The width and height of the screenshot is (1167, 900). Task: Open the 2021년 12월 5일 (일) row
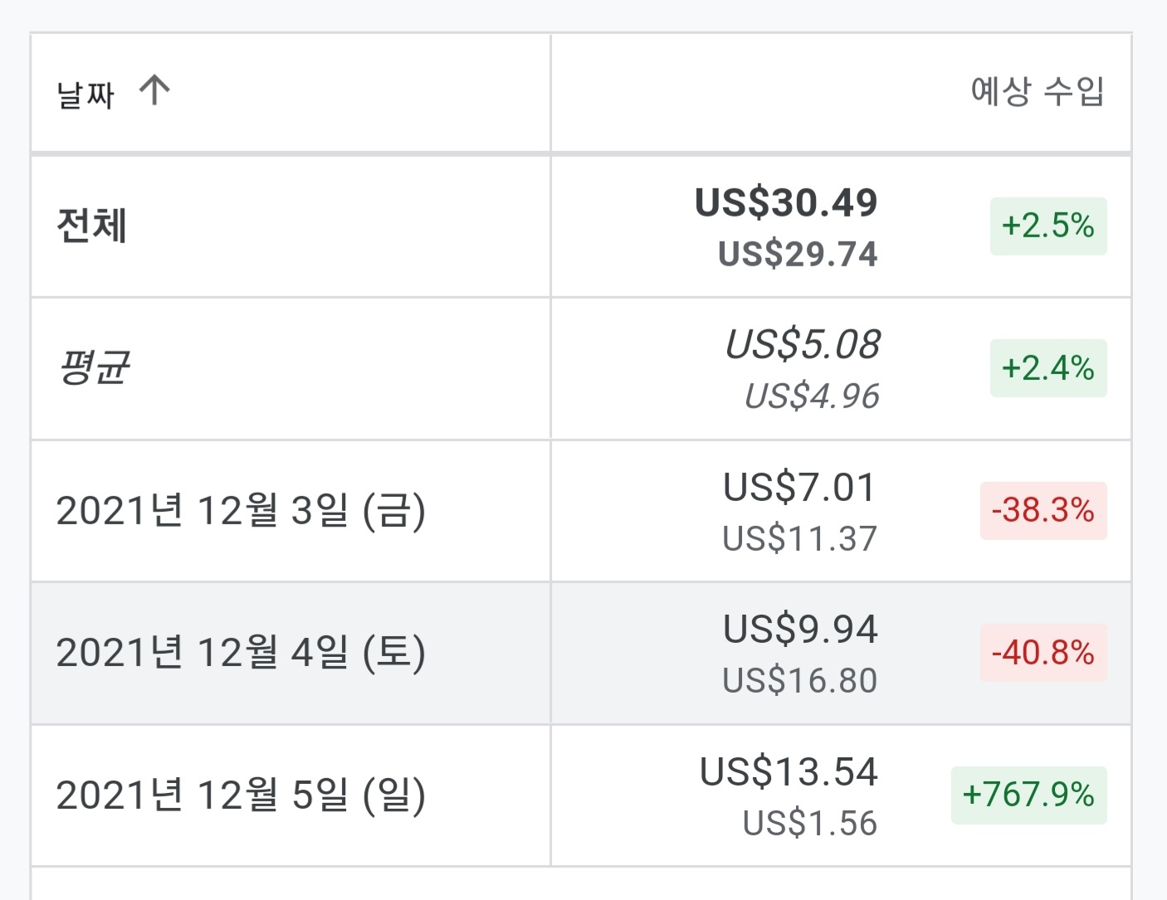click(241, 795)
